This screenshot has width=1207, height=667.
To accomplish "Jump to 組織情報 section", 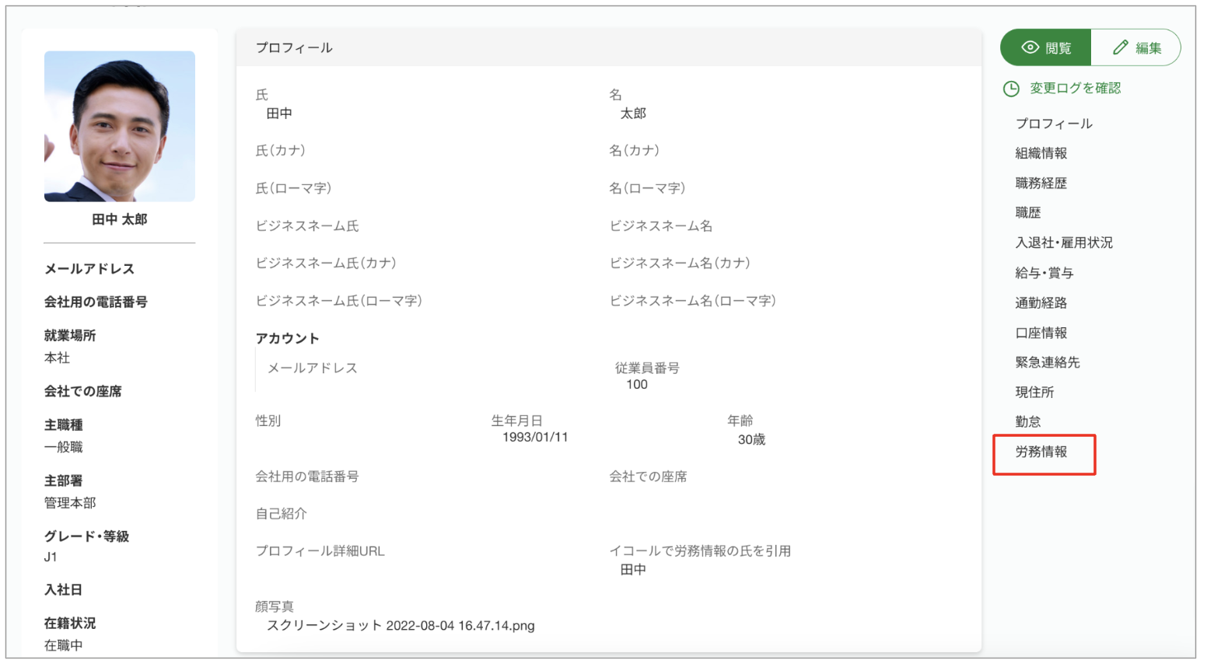I will pyautogui.click(x=1041, y=153).
